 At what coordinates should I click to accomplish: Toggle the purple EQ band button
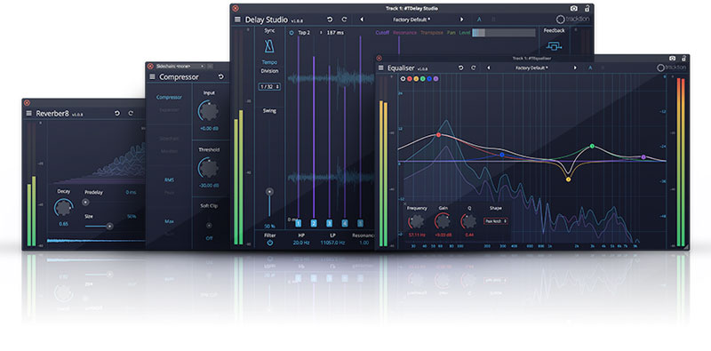(435, 78)
